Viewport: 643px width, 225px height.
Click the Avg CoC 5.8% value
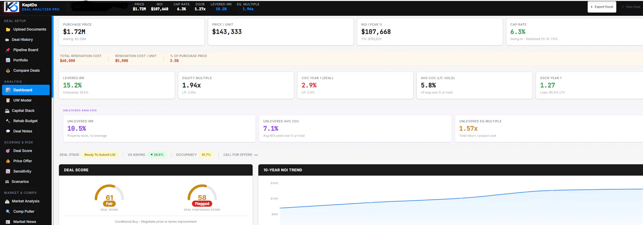(x=428, y=85)
